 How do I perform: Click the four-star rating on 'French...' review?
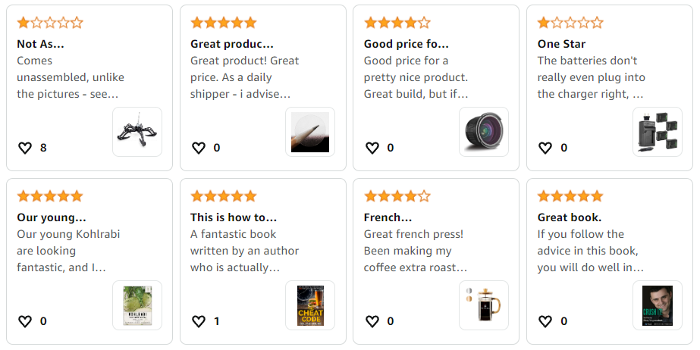tap(397, 196)
